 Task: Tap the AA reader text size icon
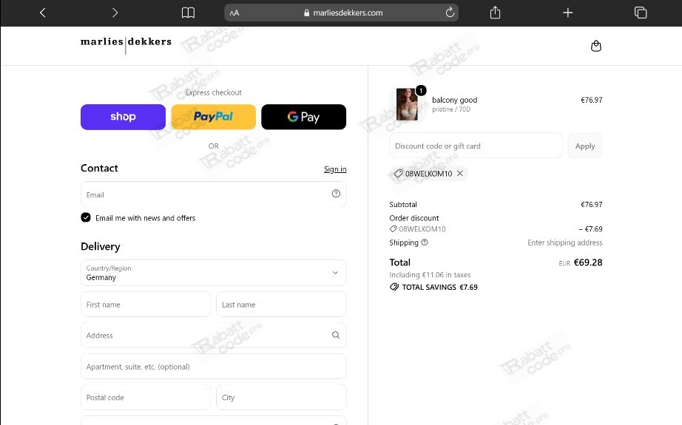click(x=234, y=13)
